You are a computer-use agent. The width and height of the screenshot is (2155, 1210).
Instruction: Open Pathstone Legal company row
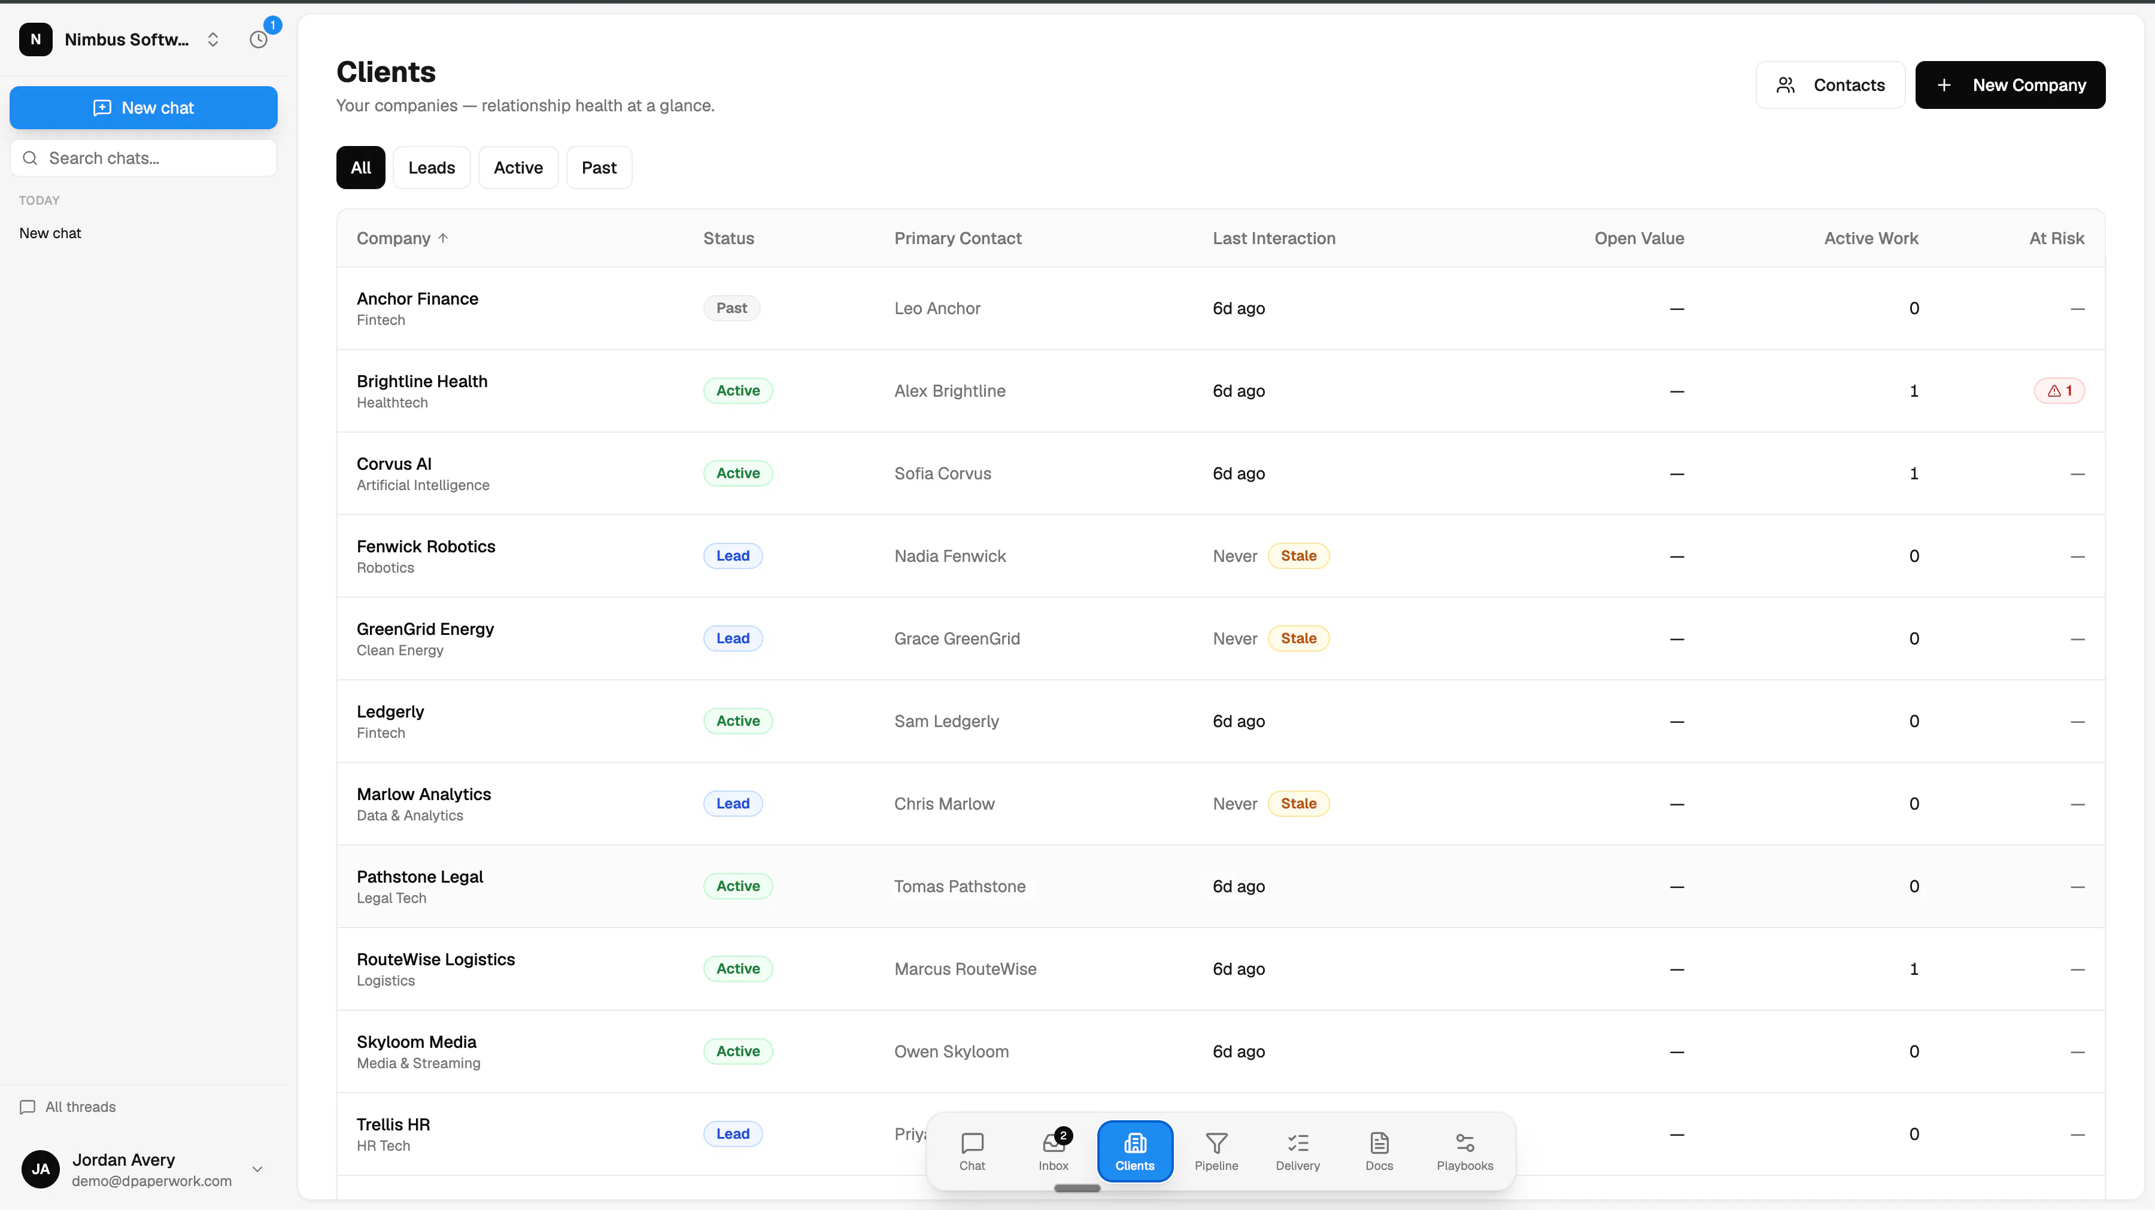coord(1221,886)
